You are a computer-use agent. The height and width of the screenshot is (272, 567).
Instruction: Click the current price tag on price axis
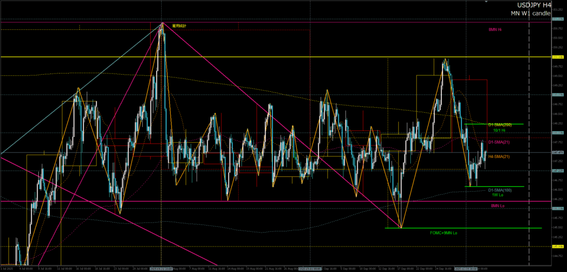[x=558, y=152]
